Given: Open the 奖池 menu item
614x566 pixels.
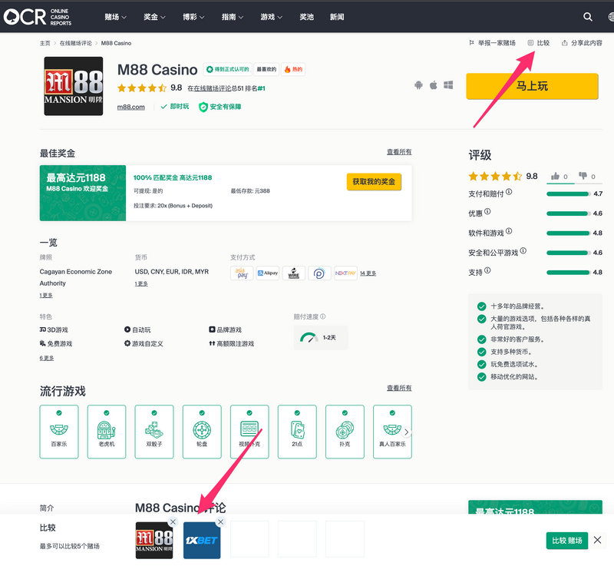Looking at the screenshot, I should point(306,17).
